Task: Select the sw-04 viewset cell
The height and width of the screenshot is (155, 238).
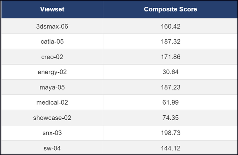Action: pyautogui.click(x=52, y=148)
